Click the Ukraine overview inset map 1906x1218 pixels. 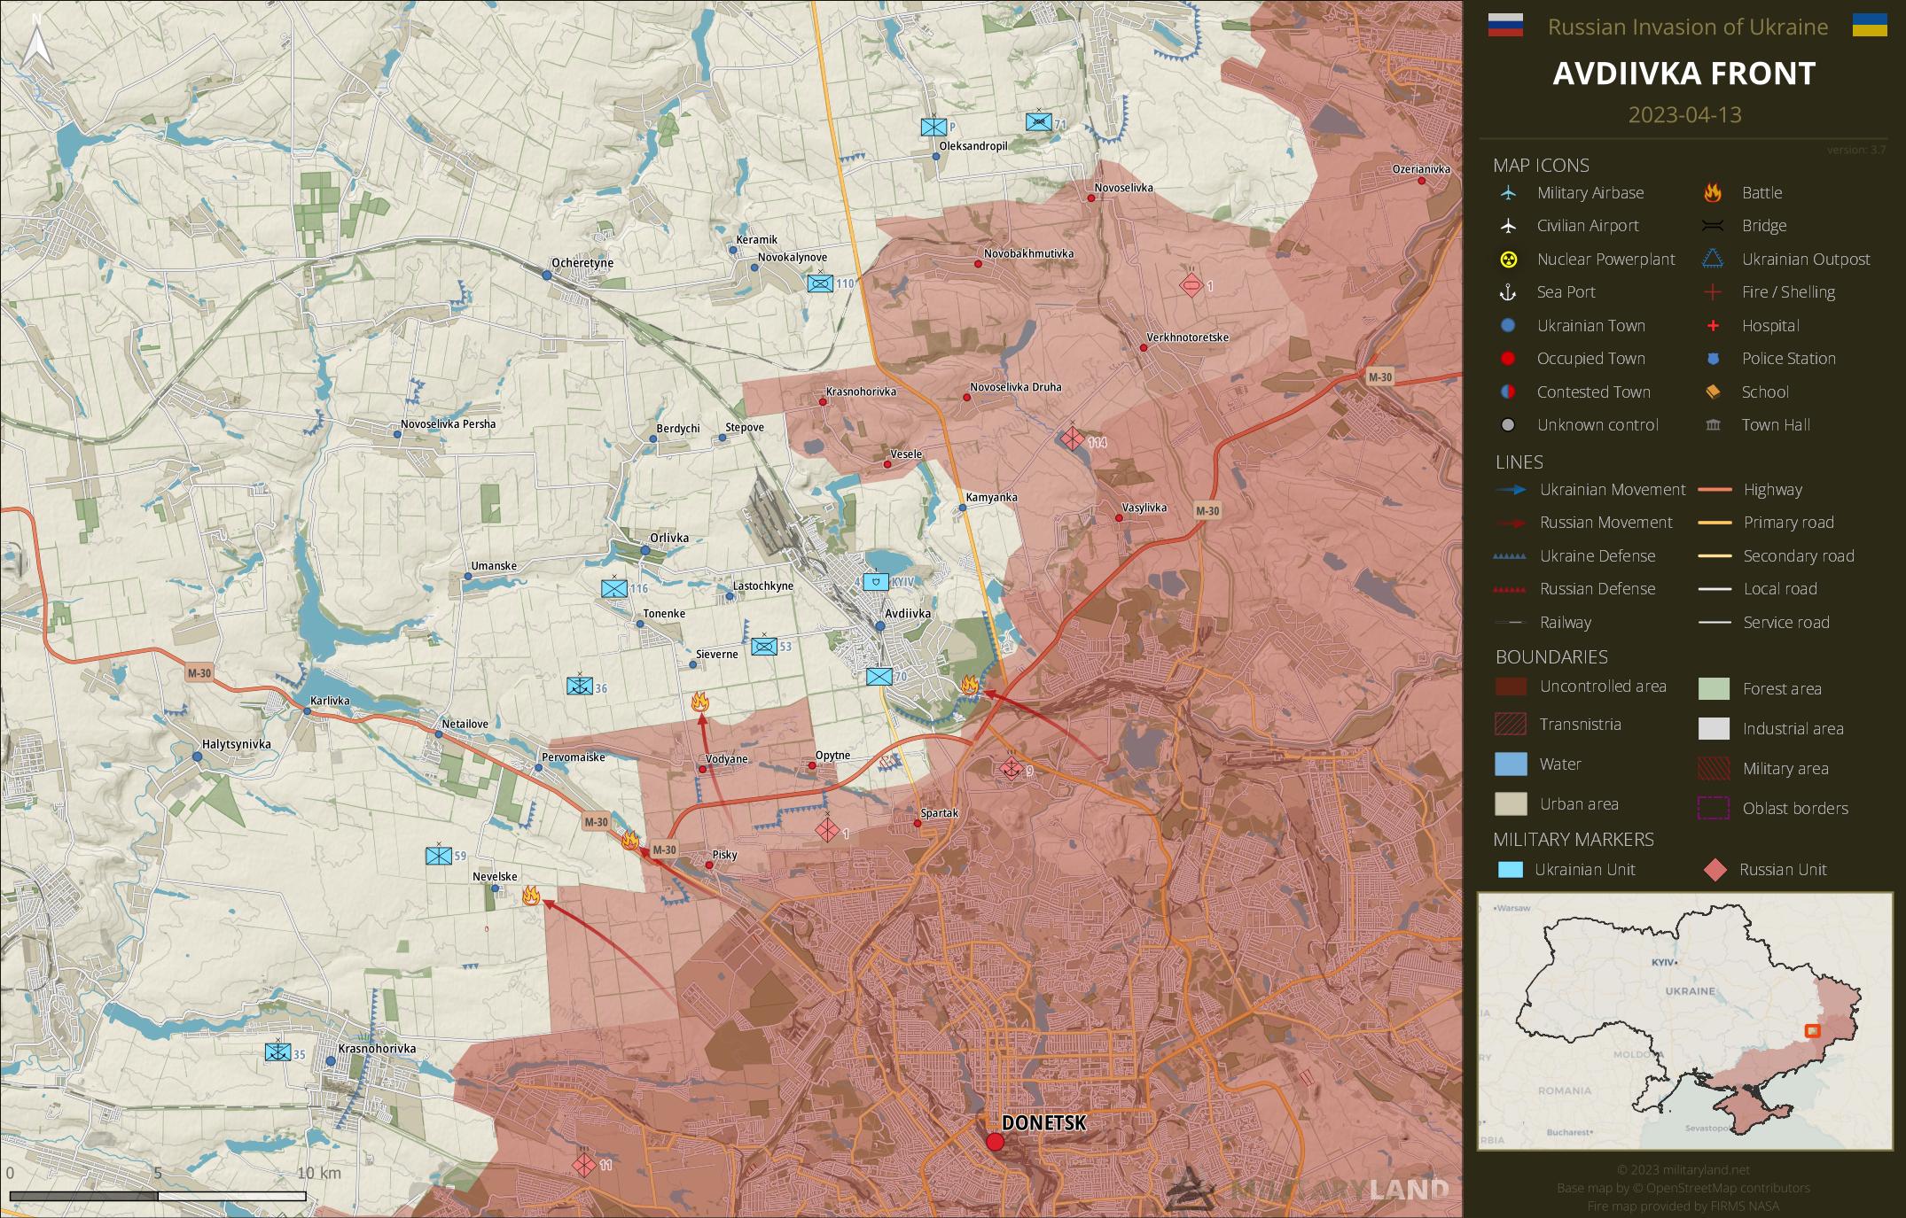coord(1684,1020)
